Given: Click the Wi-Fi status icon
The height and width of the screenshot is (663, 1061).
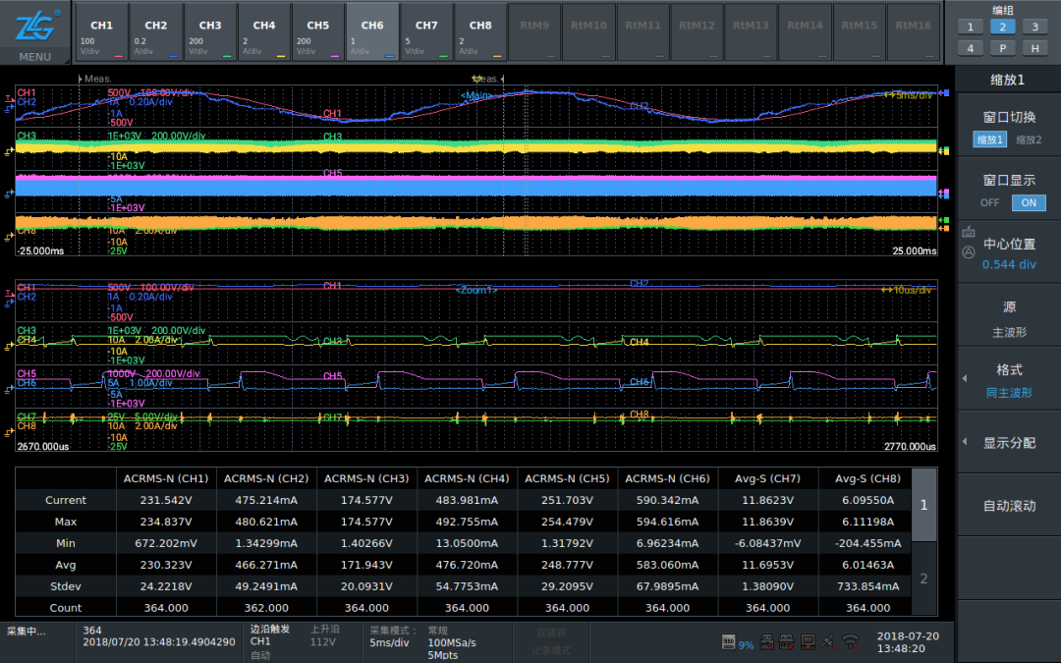Looking at the screenshot, I should (x=851, y=642).
